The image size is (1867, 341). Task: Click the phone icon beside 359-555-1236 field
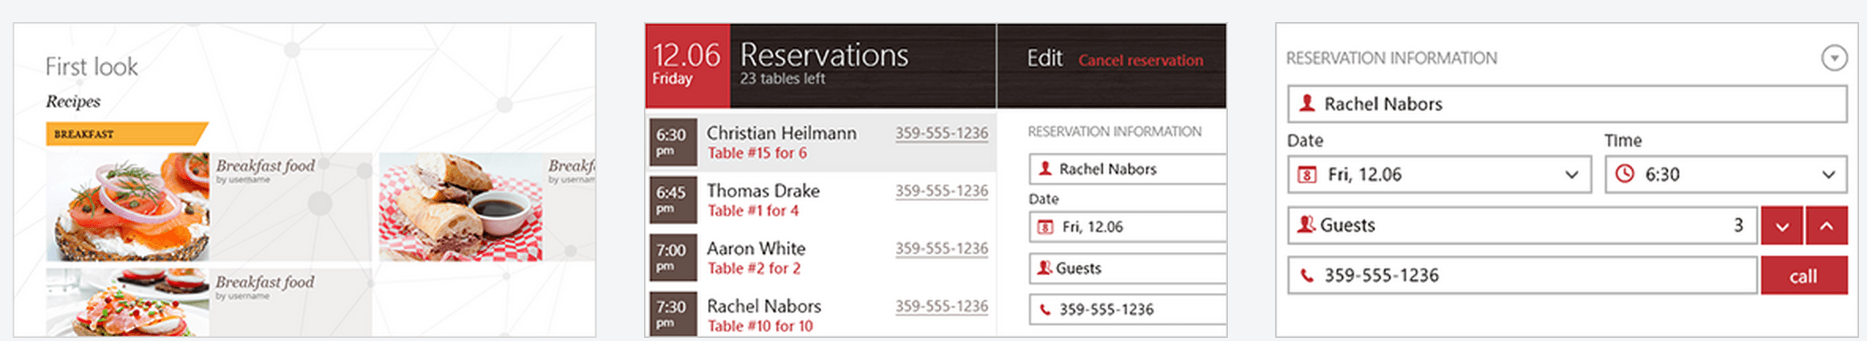[1308, 275]
